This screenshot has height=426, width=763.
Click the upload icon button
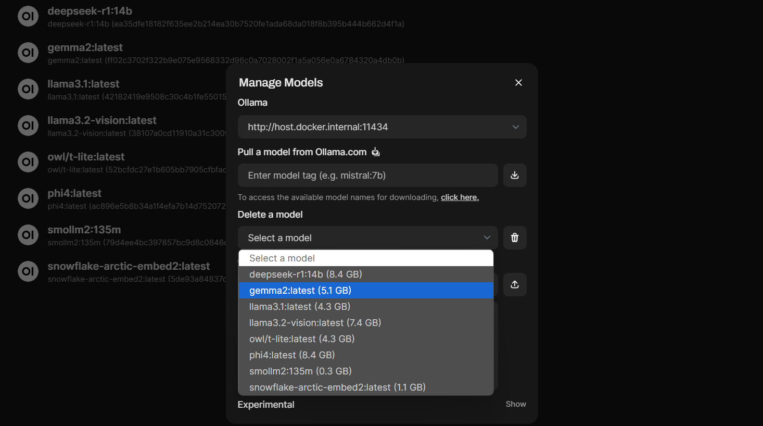click(x=514, y=284)
